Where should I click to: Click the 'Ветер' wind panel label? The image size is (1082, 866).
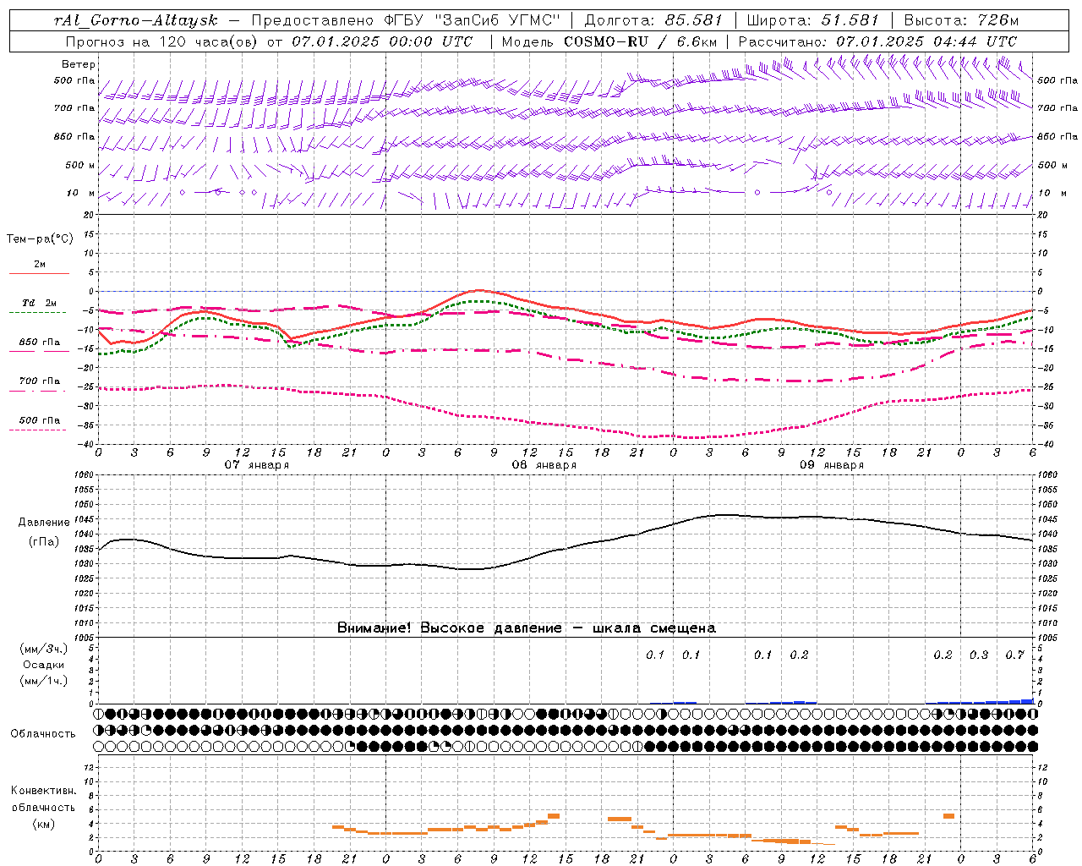point(79,64)
